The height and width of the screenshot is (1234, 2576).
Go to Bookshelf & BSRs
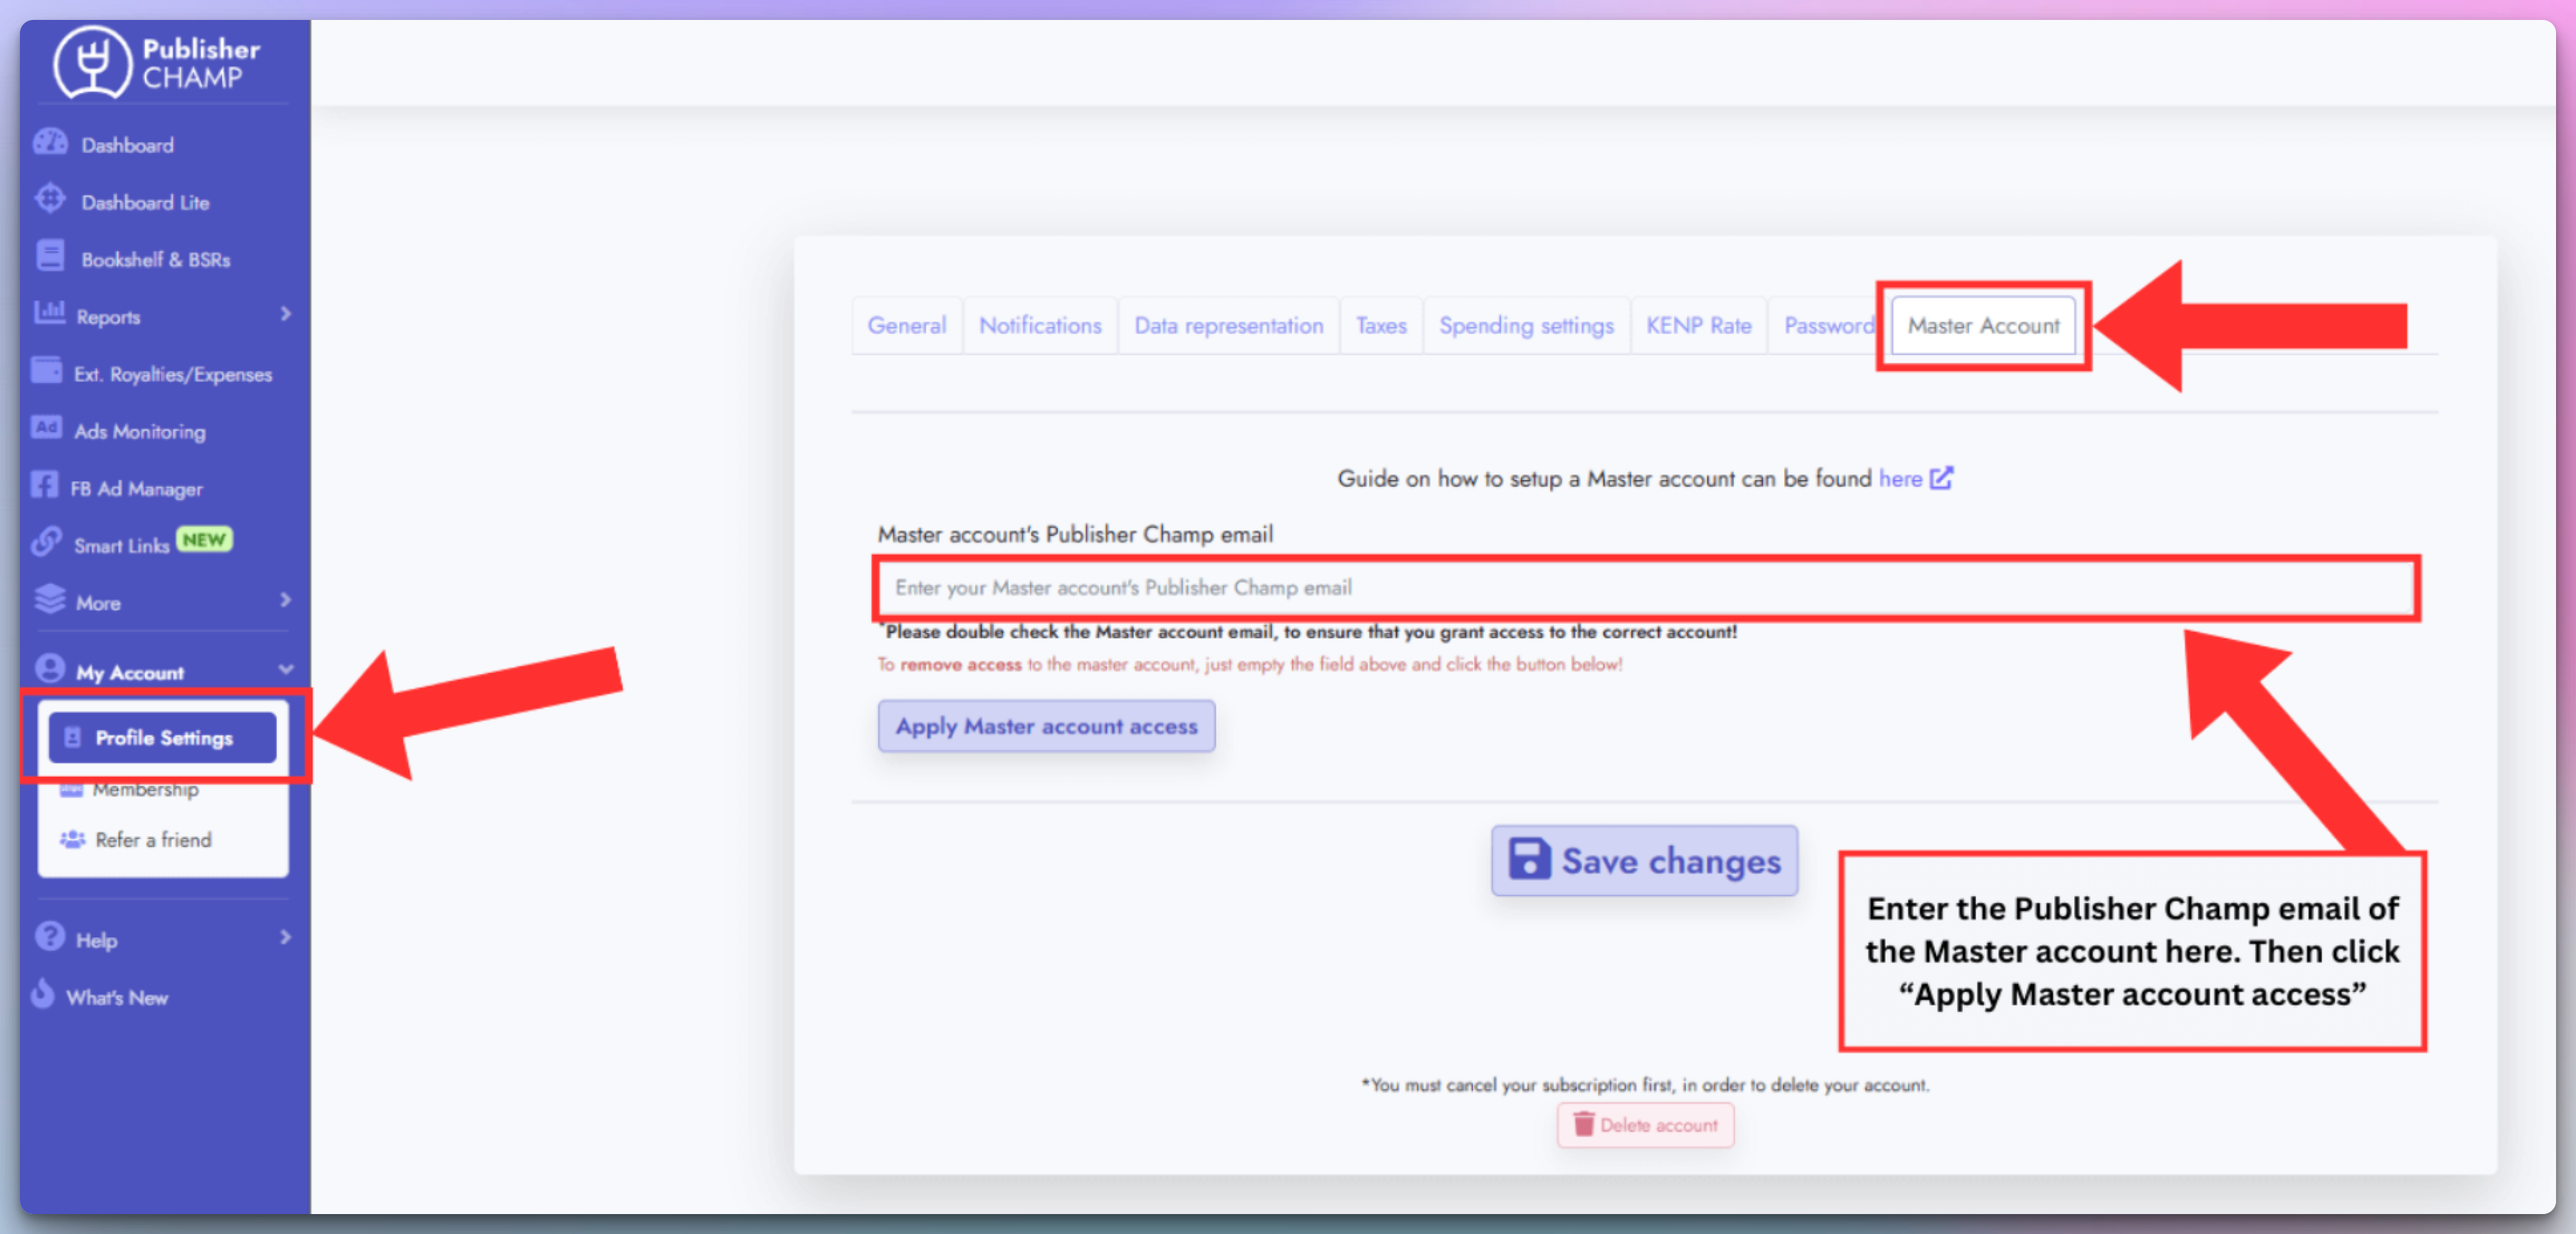point(156,260)
